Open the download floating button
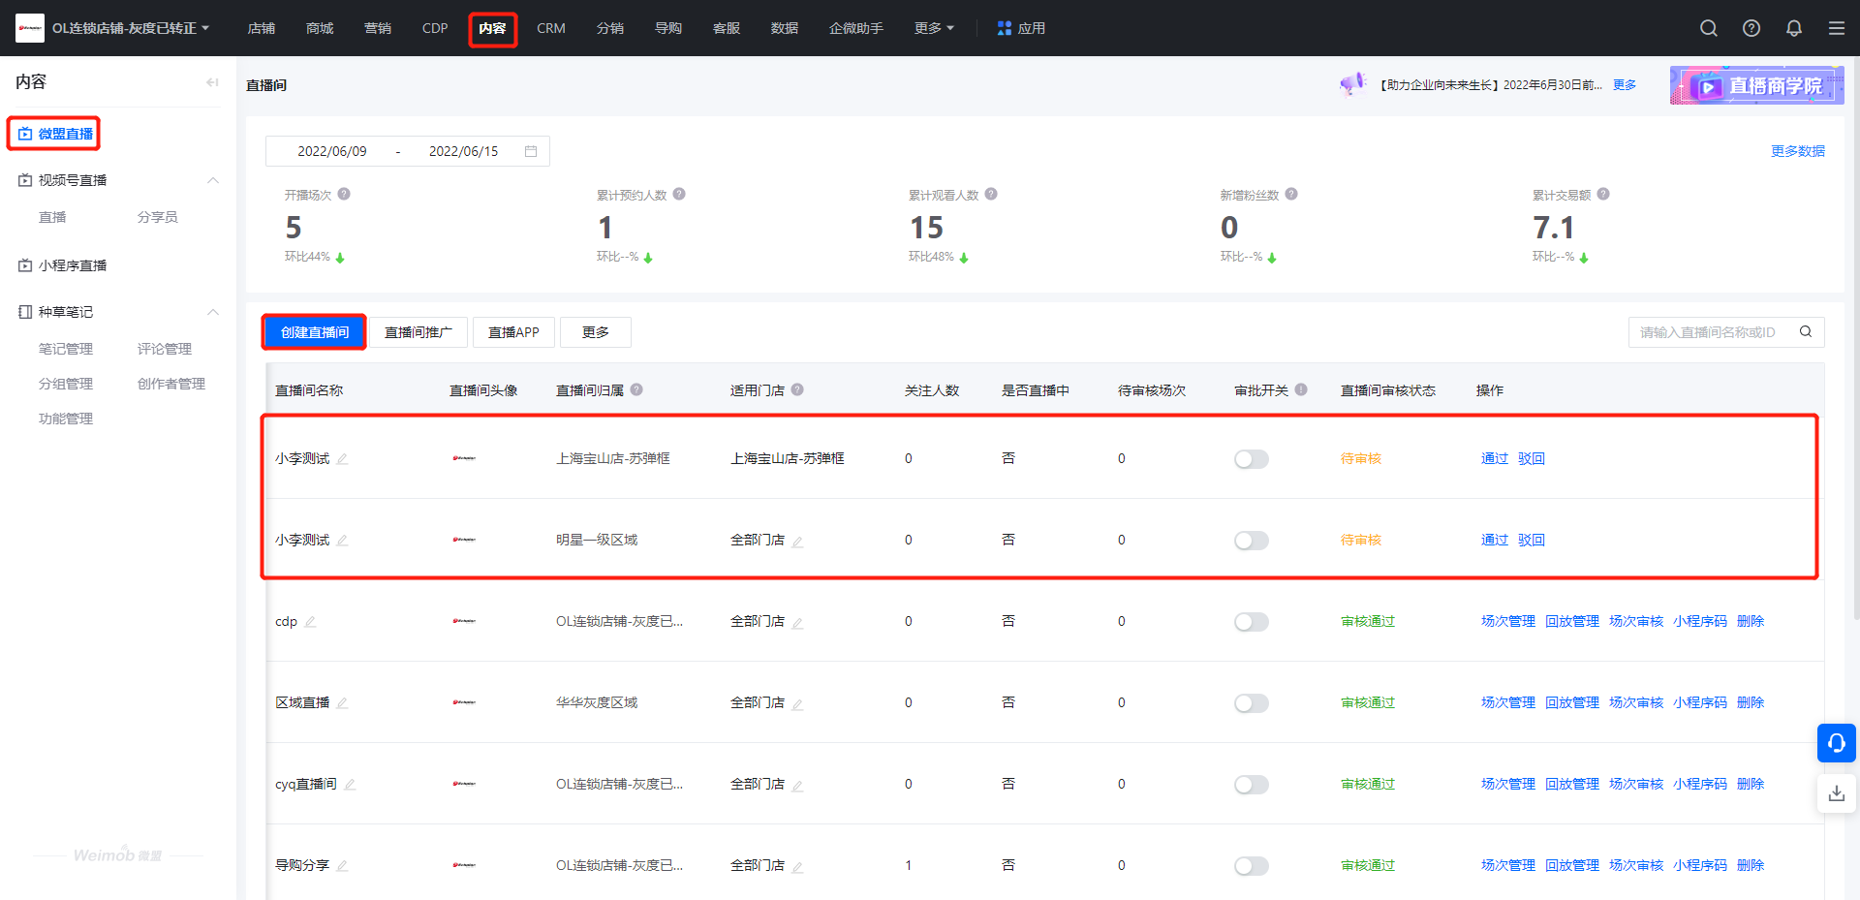Viewport: 1860px width, 900px height. (x=1837, y=793)
